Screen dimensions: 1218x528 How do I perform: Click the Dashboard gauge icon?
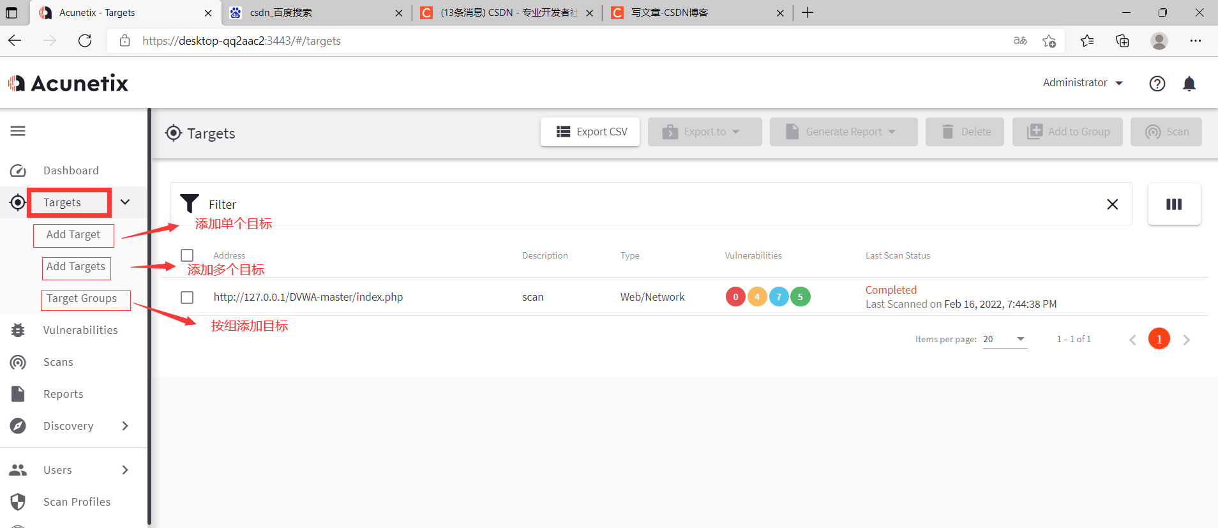coord(18,170)
